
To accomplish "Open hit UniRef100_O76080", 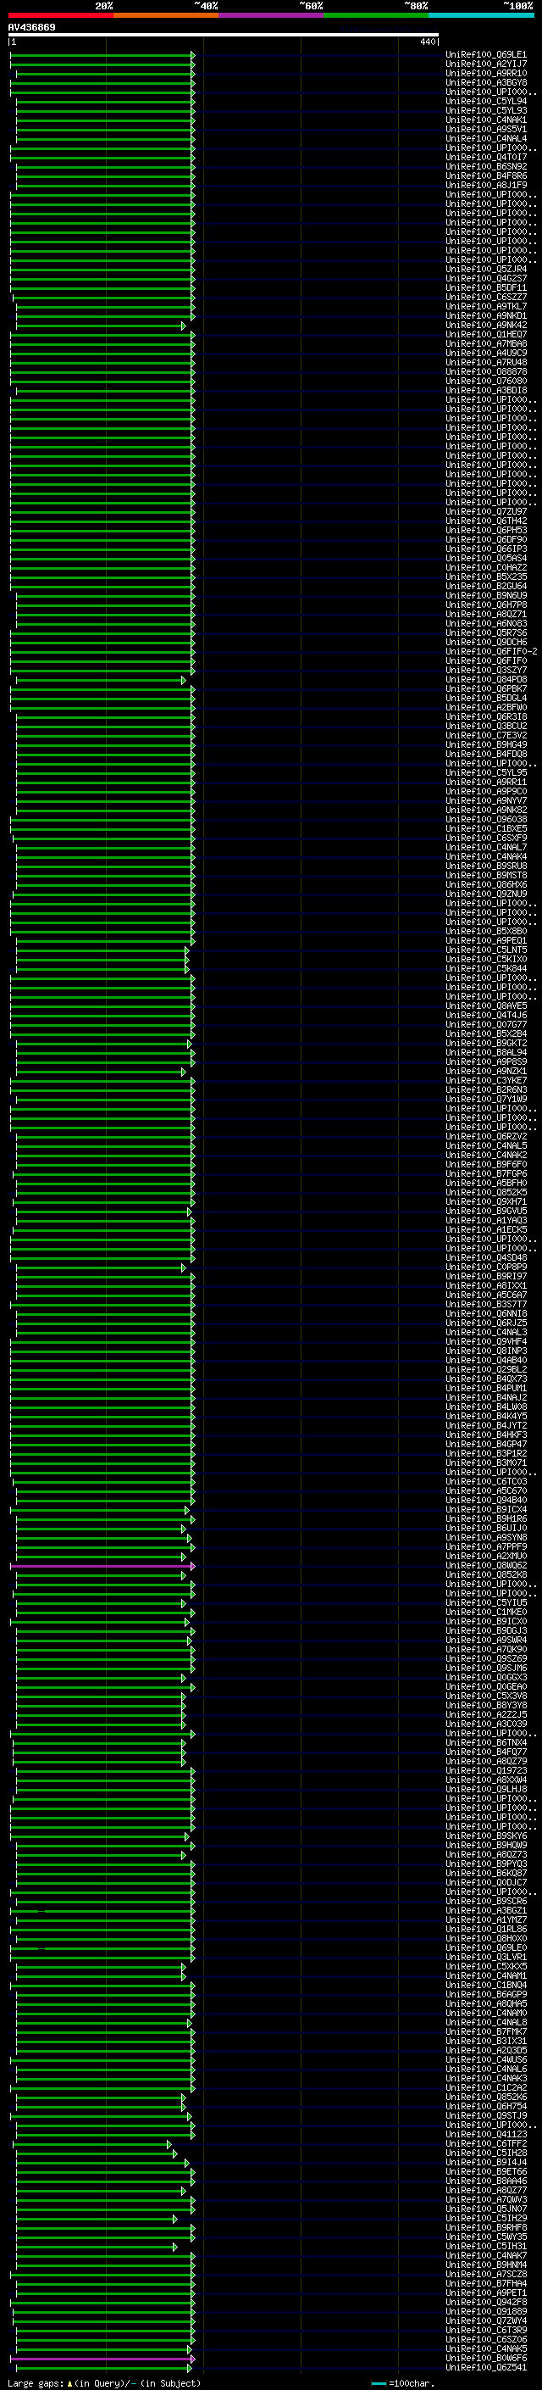I will 485,381.
